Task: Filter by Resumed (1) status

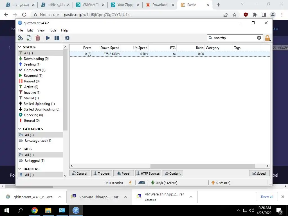Action: tap(30, 76)
